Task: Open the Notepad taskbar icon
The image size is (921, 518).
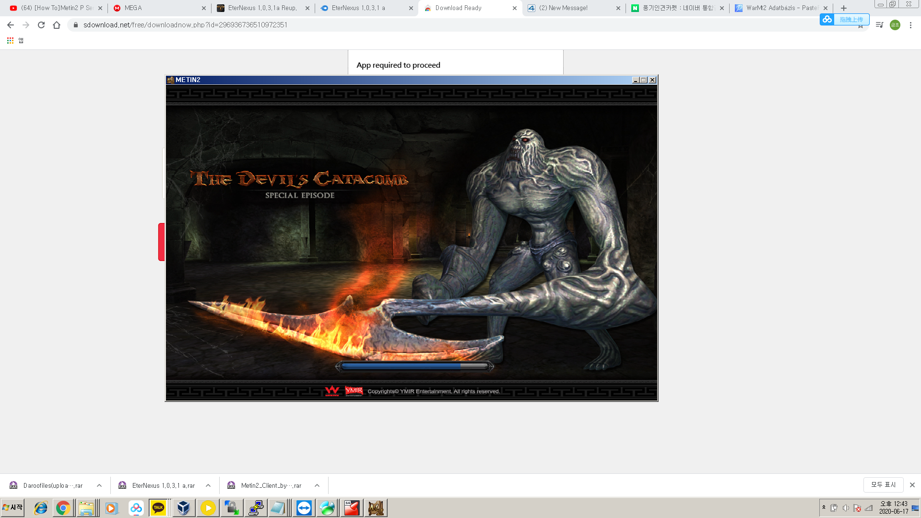Action: pyautogui.click(x=279, y=508)
